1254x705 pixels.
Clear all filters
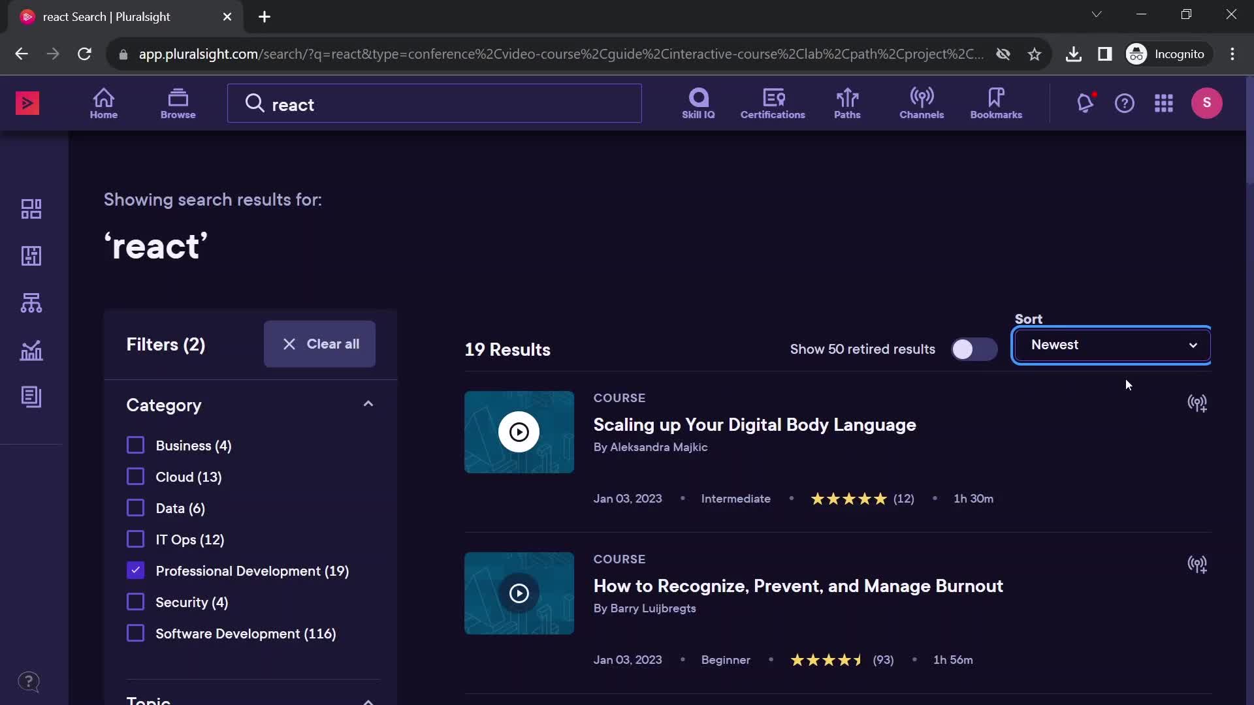(x=319, y=344)
